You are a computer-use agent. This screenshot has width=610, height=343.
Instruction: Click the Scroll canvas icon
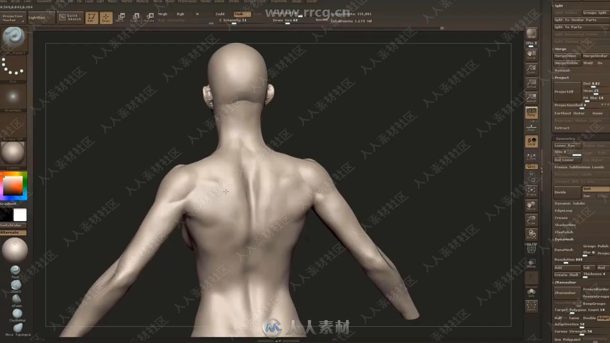[x=531, y=54]
